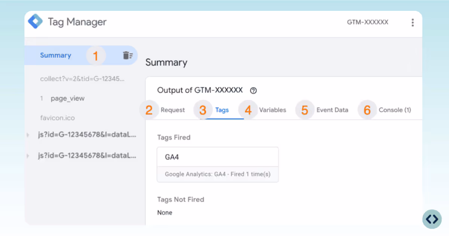Expand the second js?id=G-12345678 entry

pyautogui.click(x=28, y=155)
